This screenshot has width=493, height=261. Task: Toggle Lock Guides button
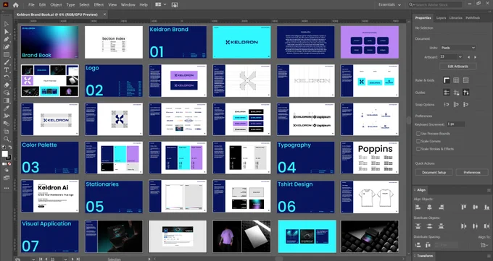(456, 93)
